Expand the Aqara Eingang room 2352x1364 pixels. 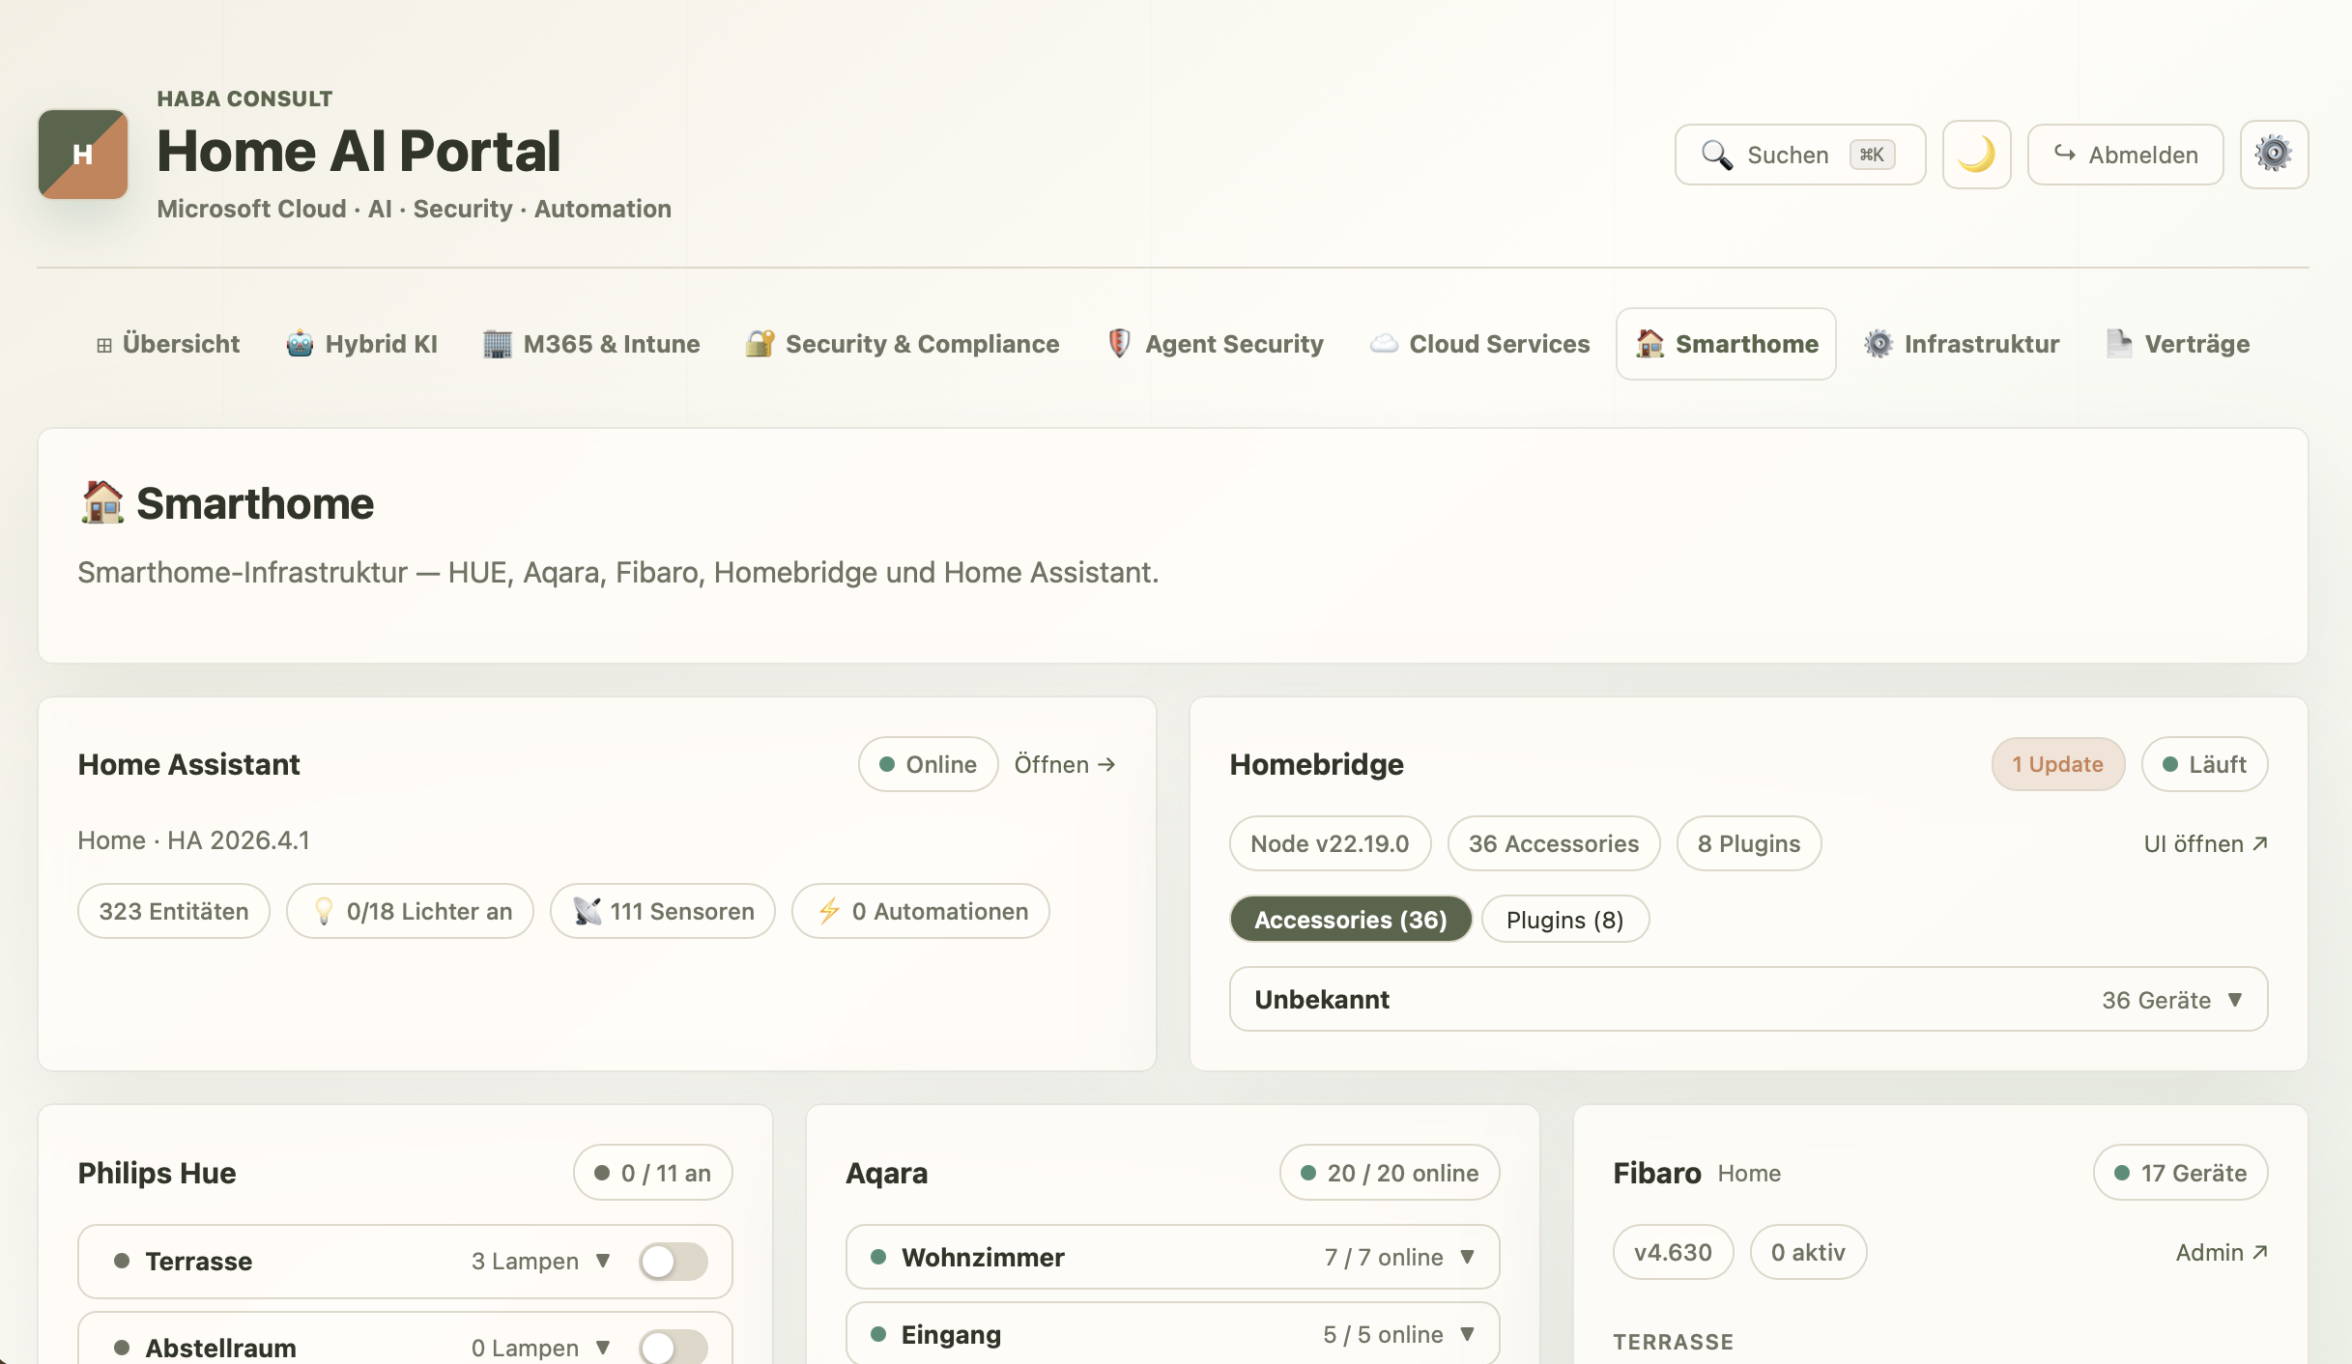click(x=1172, y=1334)
